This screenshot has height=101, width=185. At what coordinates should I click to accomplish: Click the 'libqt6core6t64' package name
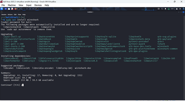point(46,37)
